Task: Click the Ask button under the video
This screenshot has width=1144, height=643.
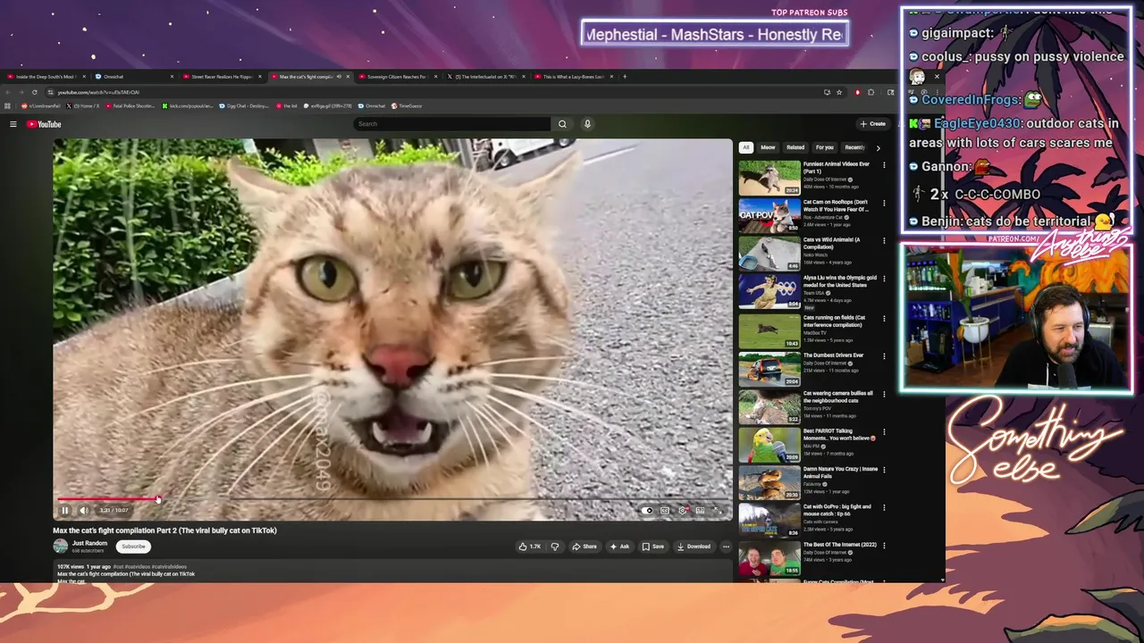Action: tap(619, 547)
